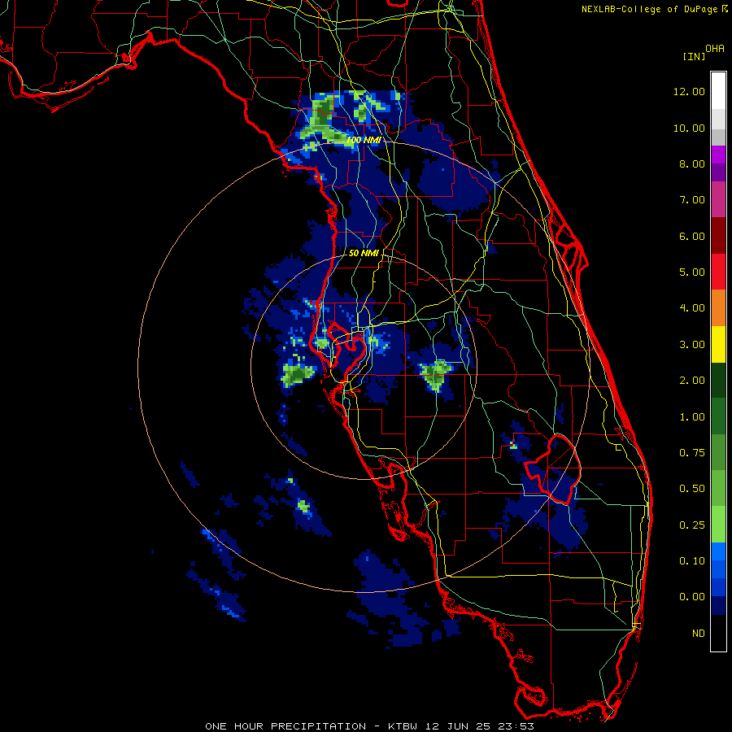
Task: Click the 50 NMI range ring label
Action: [x=364, y=253]
